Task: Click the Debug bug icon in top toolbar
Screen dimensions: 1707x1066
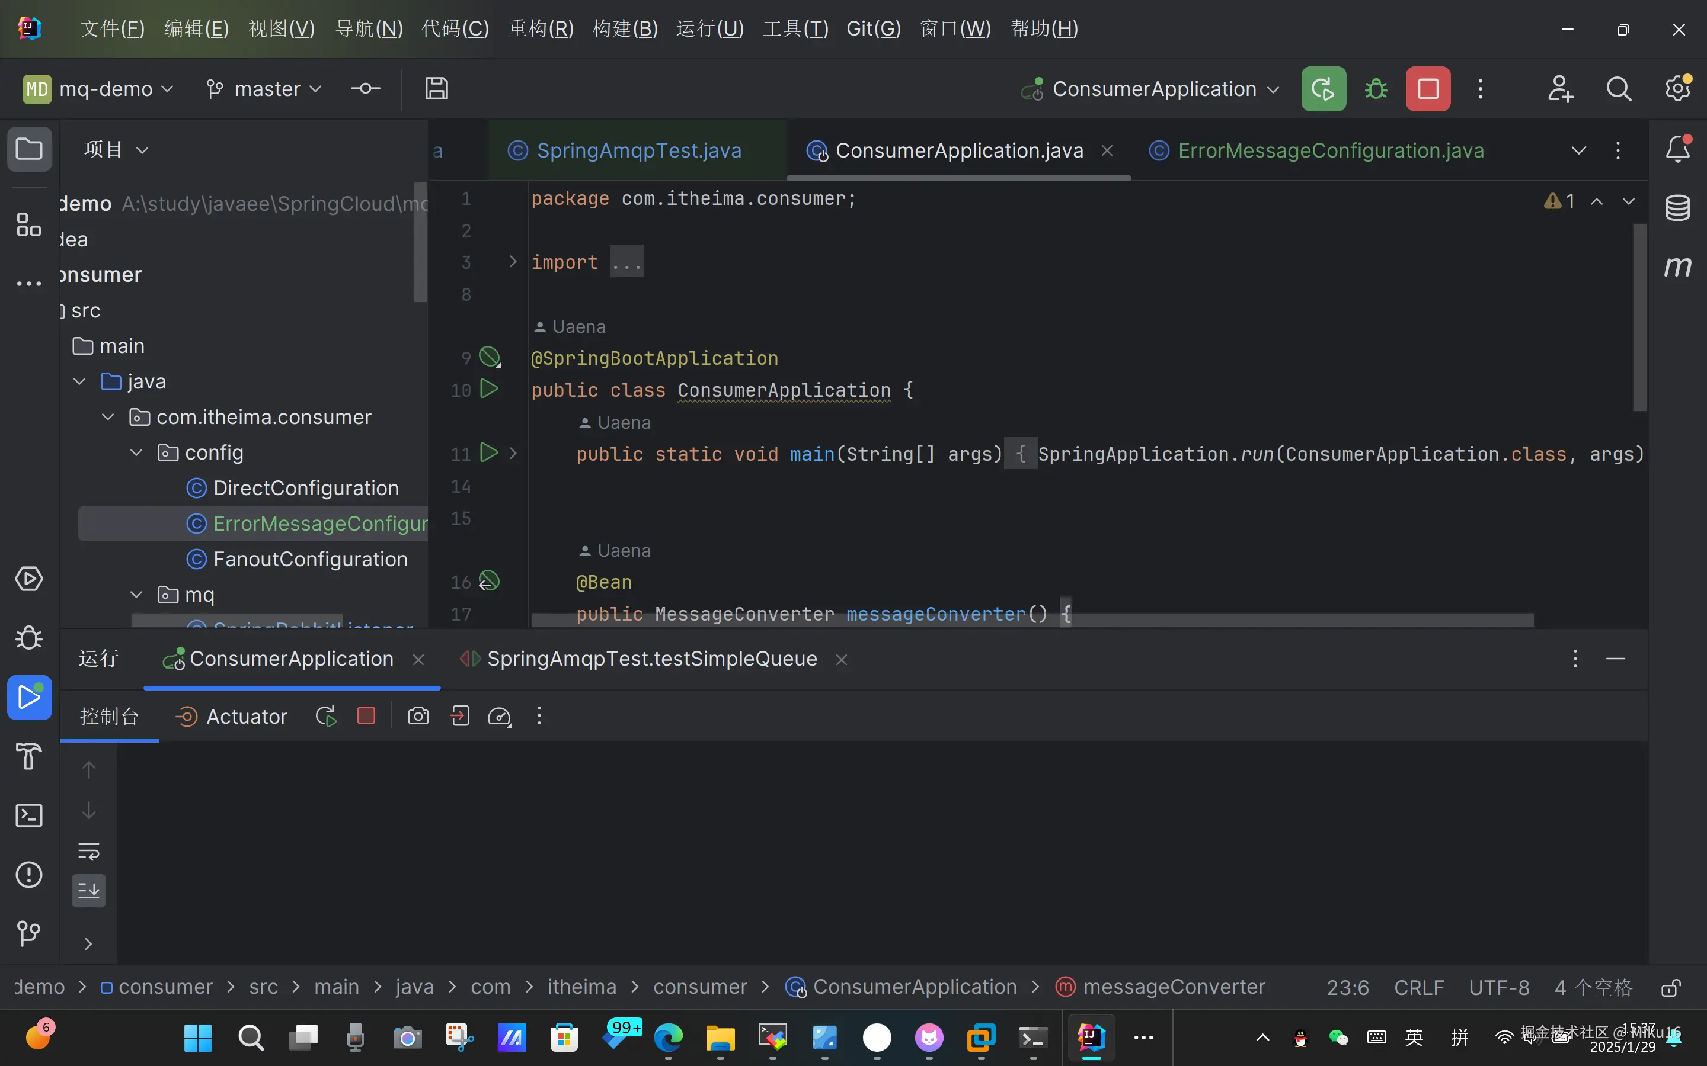Action: 1376,89
